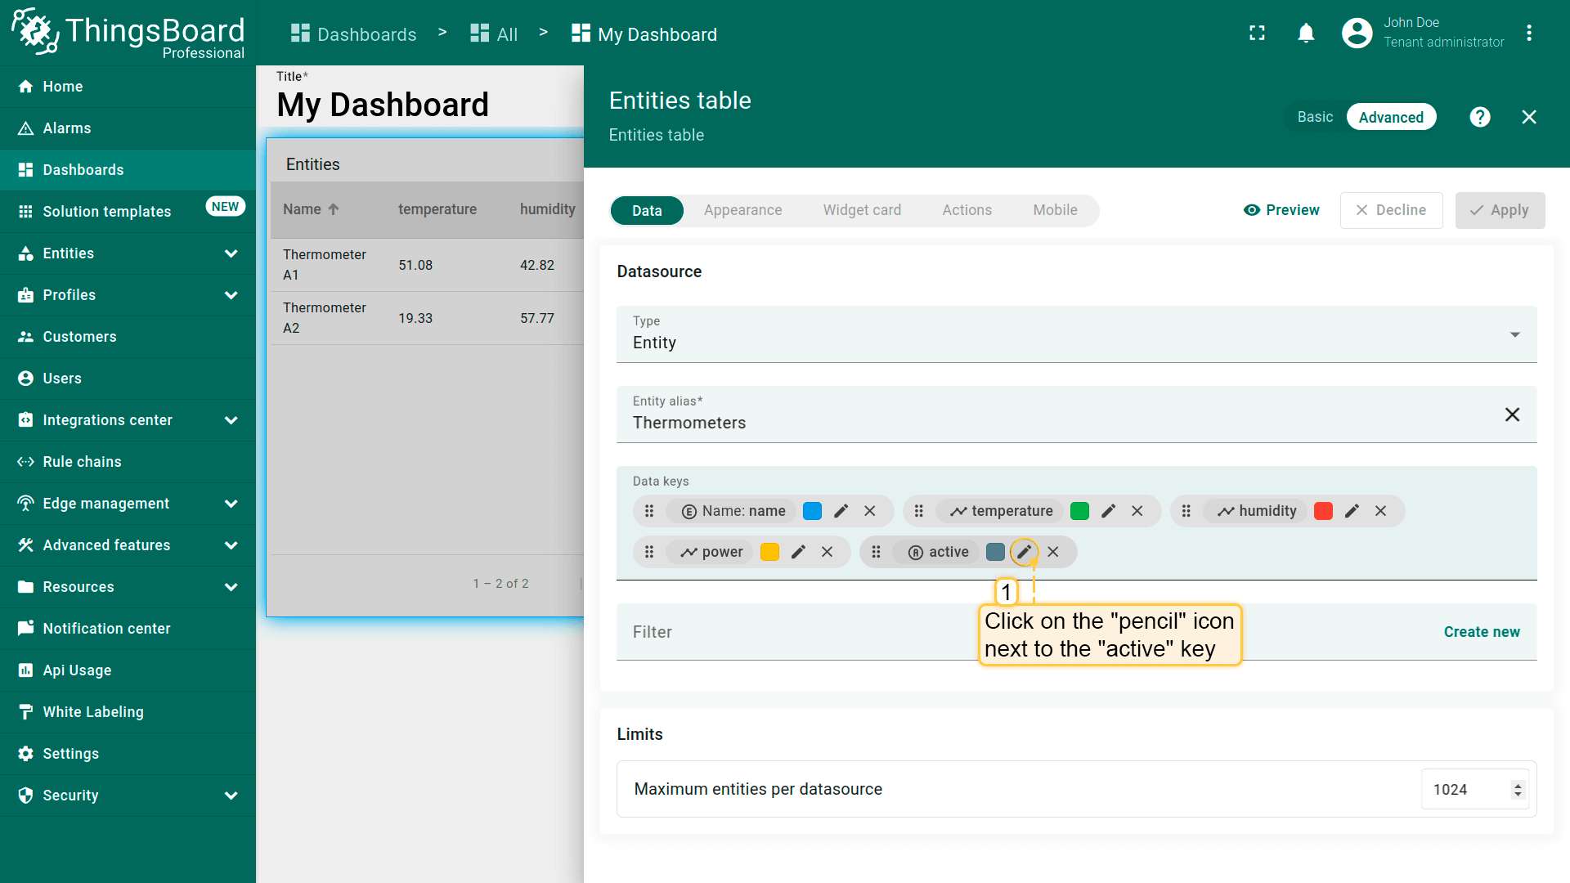Switch to Basic mode toggle
Image resolution: width=1570 pixels, height=883 pixels.
(1315, 117)
